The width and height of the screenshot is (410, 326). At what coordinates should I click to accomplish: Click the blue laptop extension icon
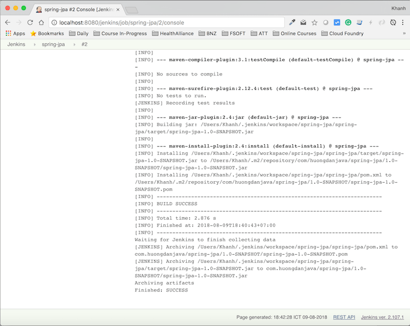[360, 23]
